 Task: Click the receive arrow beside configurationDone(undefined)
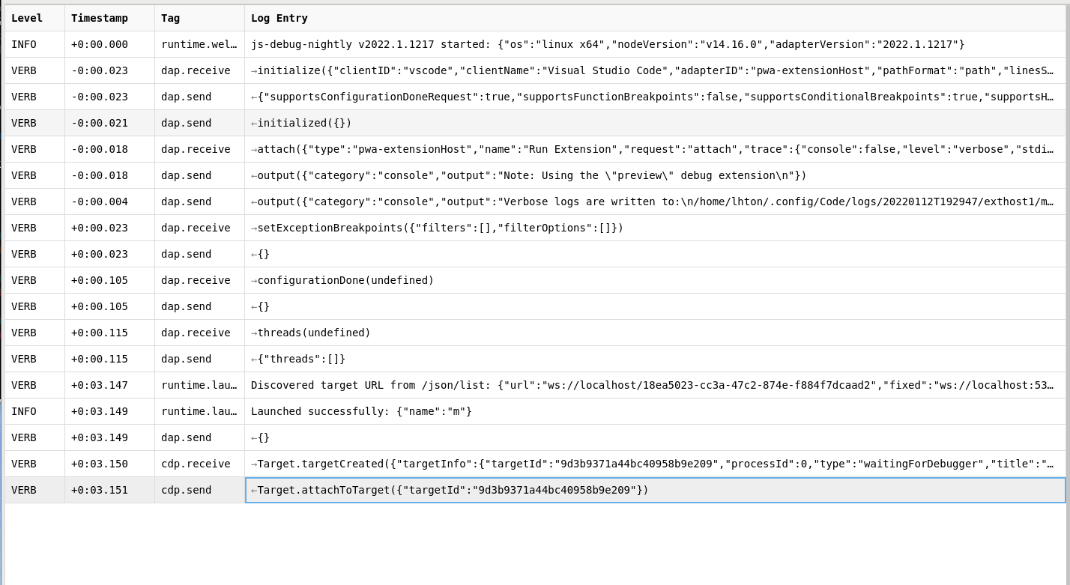pyautogui.click(x=254, y=280)
